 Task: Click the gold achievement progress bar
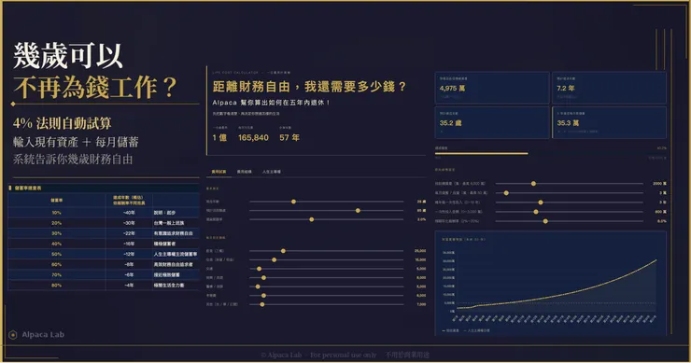pyautogui.click(x=481, y=154)
